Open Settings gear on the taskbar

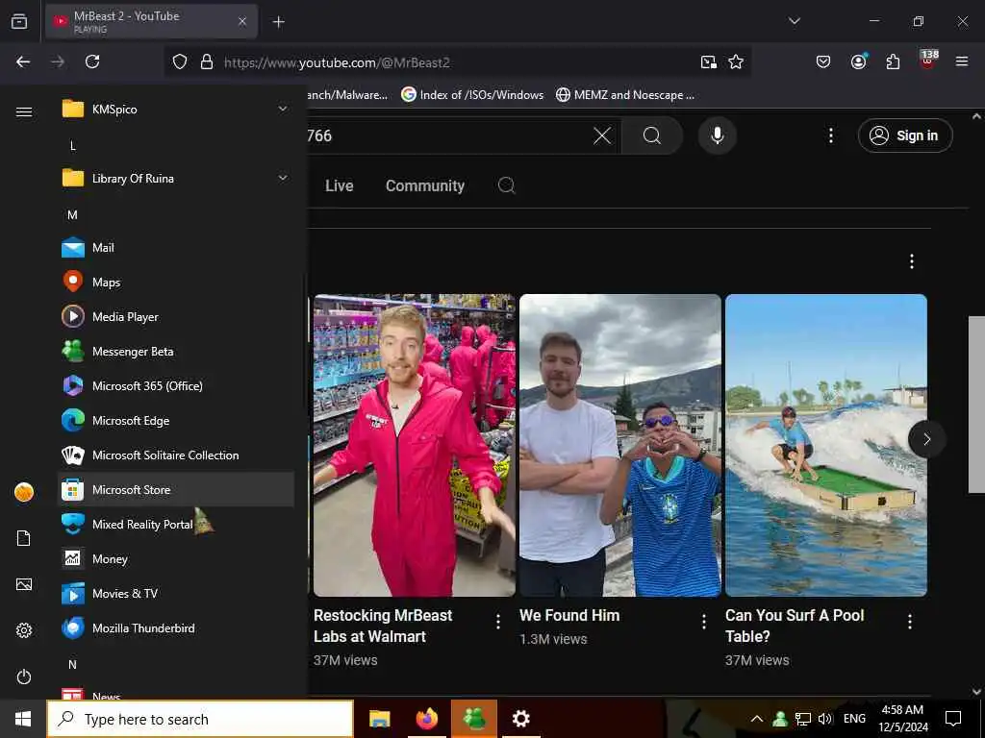click(x=520, y=719)
